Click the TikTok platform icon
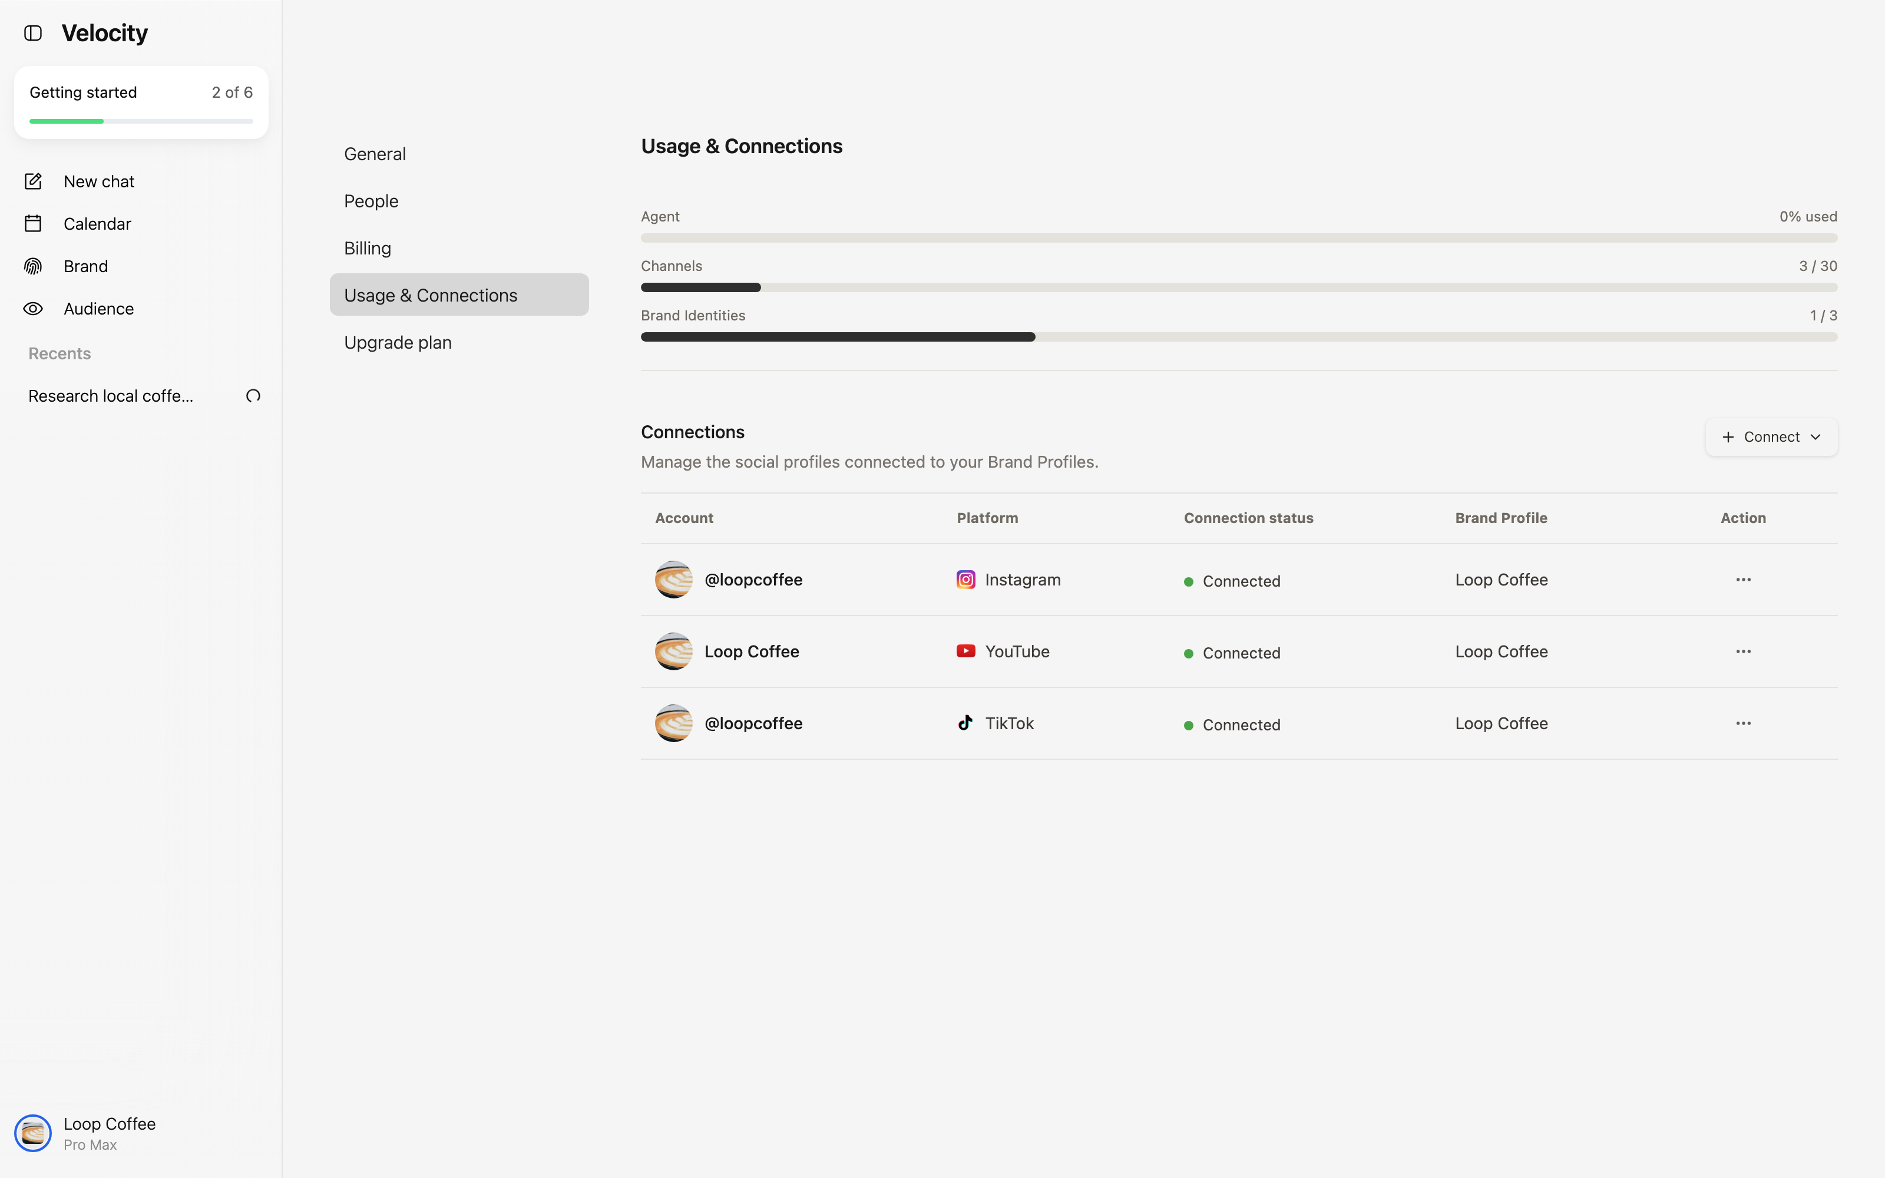The image size is (1885, 1178). 966,723
